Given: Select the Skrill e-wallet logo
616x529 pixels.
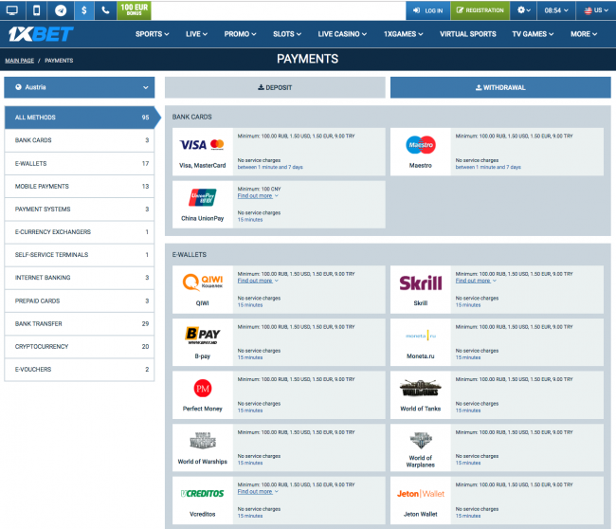Looking at the screenshot, I should point(420,283).
